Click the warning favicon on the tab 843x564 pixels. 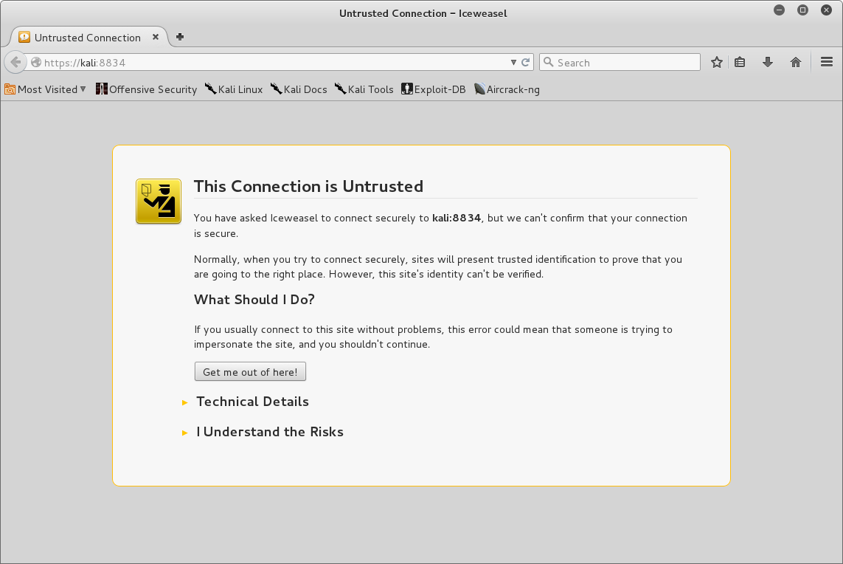[24, 37]
